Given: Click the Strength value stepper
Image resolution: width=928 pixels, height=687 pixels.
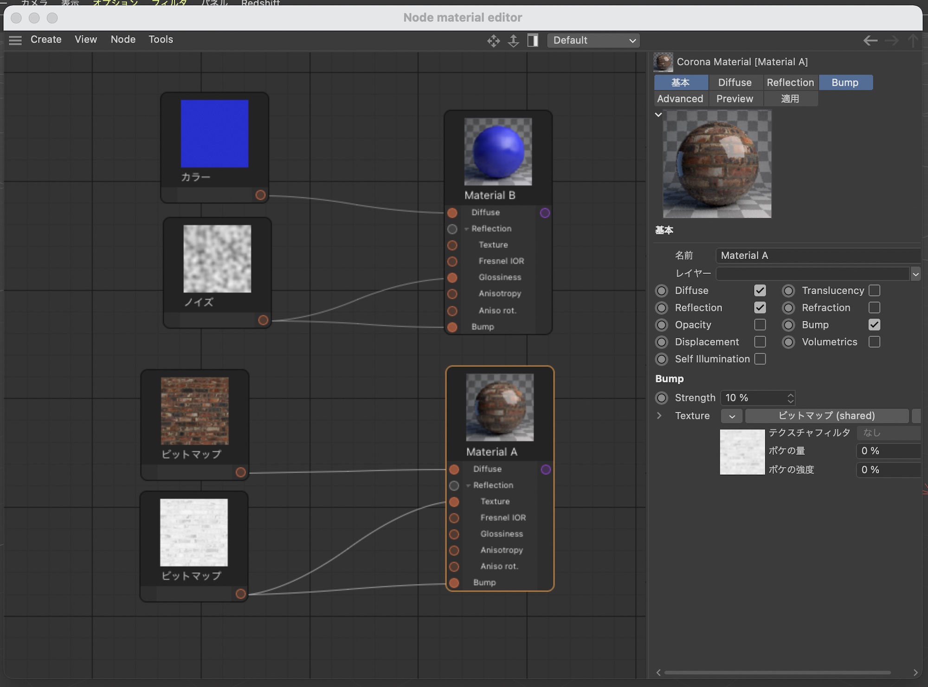Looking at the screenshot, I should [790, 398].
